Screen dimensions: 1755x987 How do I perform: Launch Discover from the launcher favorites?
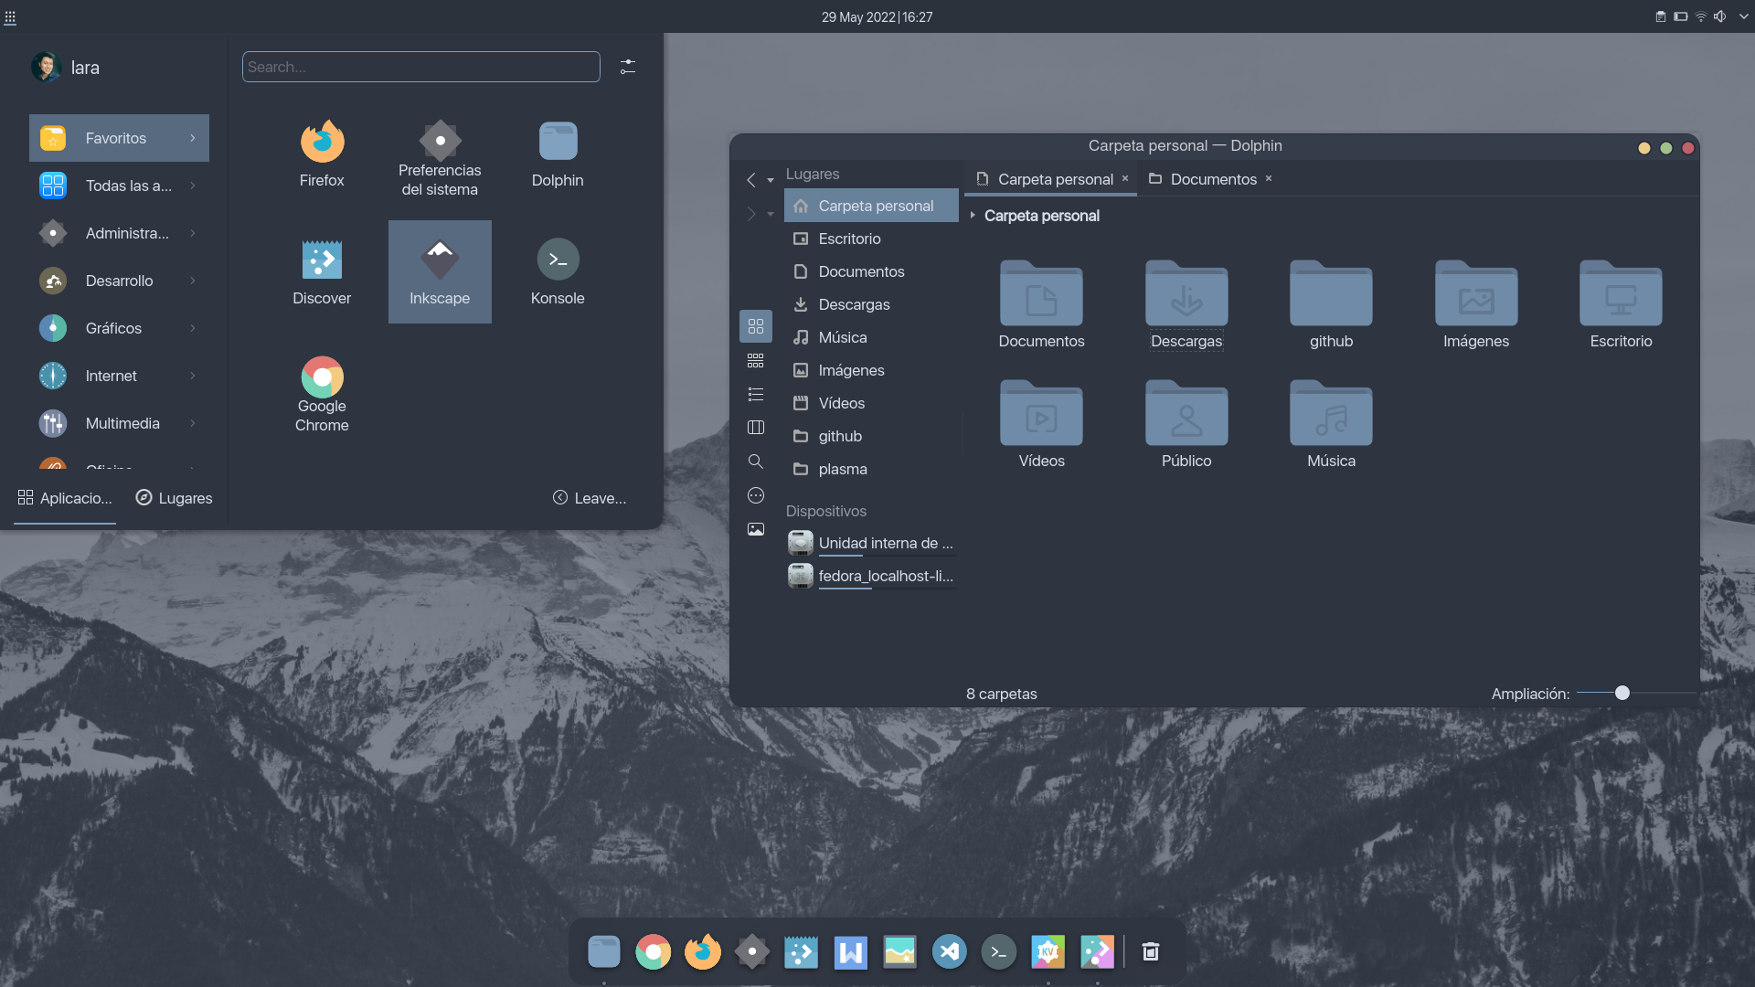(322, 271)
